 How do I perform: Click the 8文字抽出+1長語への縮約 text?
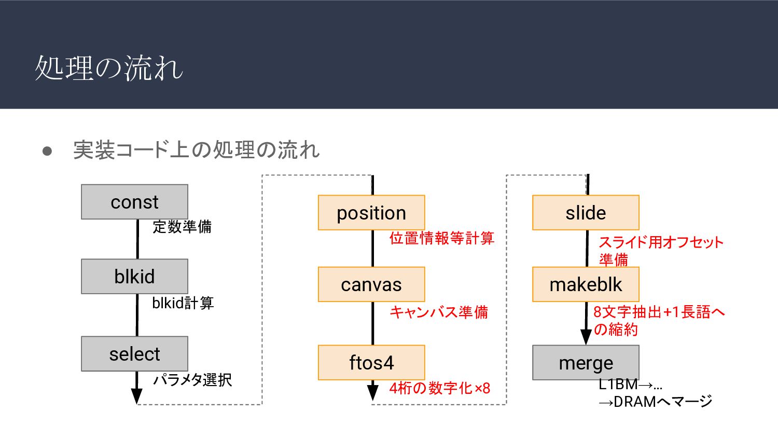[659, 321]
